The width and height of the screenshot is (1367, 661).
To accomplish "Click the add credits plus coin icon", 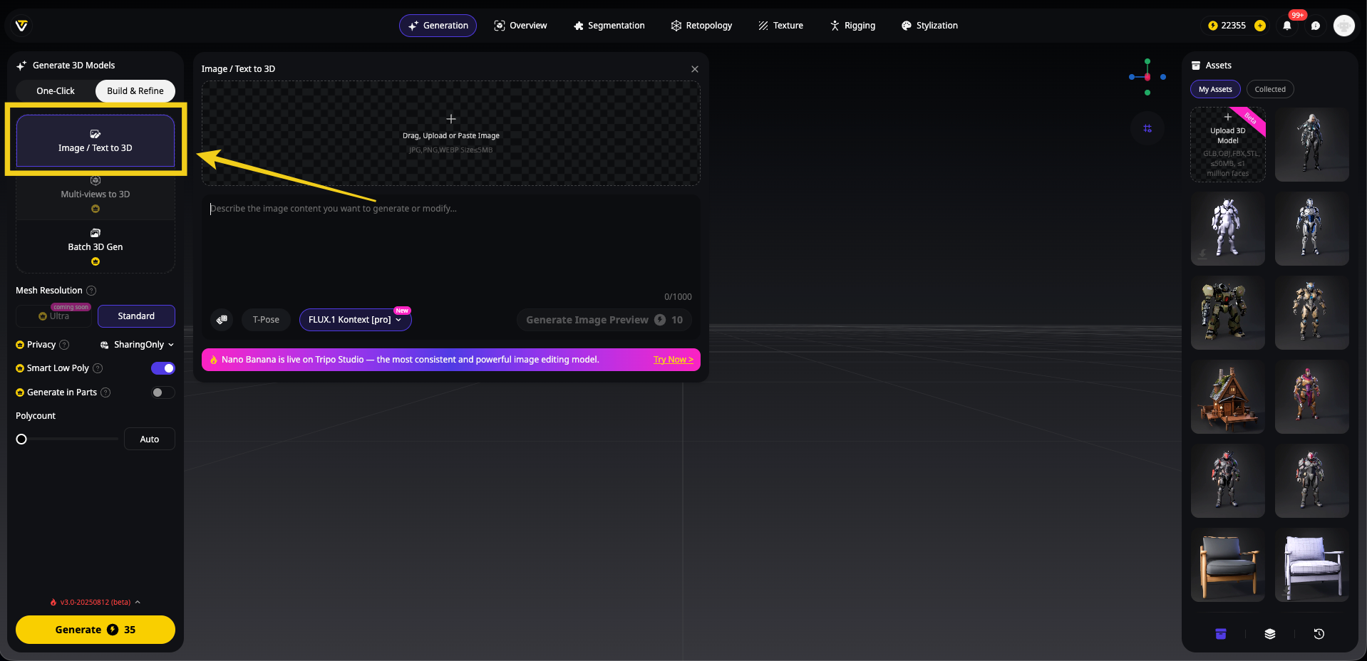I will [x=1260, y=26].
